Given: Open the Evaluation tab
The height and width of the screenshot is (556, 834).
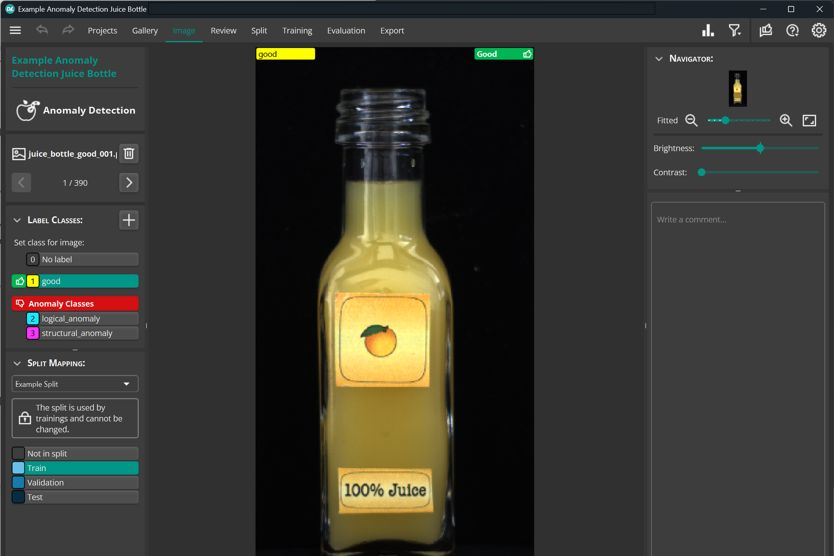Looking at the screenshot, I should (346, 30).
